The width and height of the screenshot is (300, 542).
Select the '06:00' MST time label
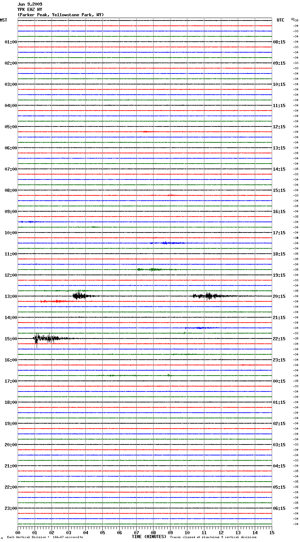[11, 148]
